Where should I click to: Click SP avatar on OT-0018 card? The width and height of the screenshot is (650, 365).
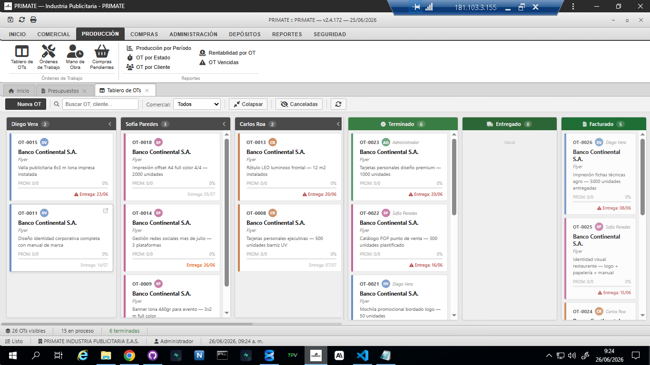tap(158, 142)
